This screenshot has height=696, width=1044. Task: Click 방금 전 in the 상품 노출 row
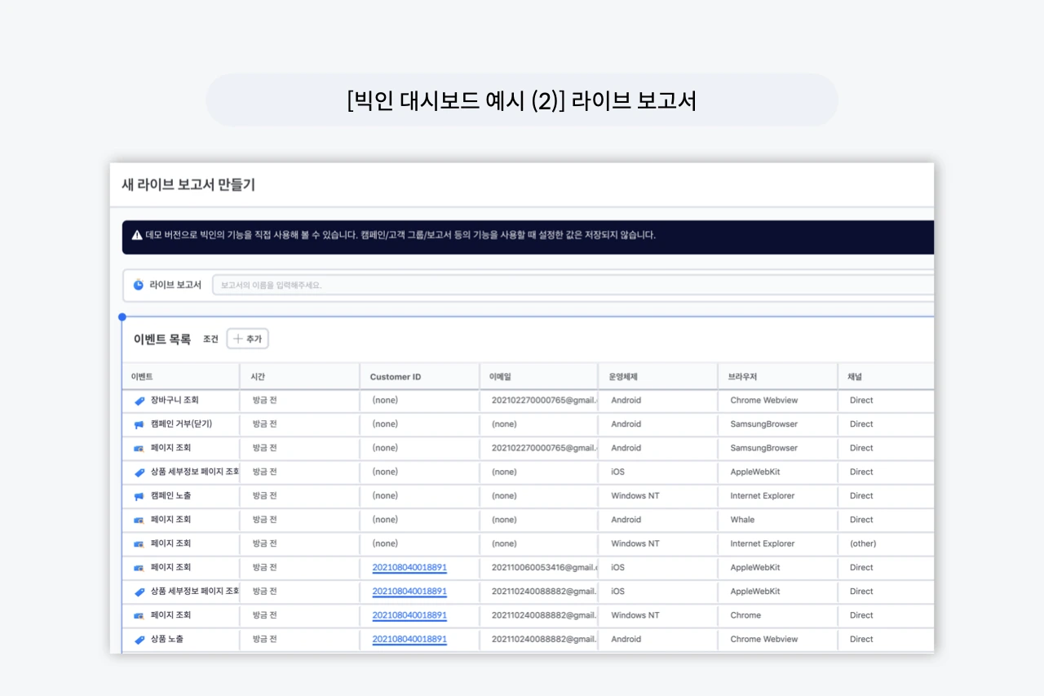(265, 640)
